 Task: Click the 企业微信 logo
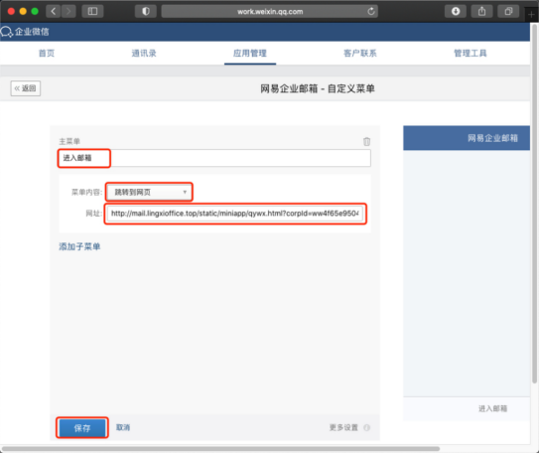pyautogui.click(x=25, y=32)
